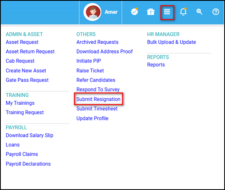Select Payroll Declarations
This screenshot has width=225, height=190.
28,164
